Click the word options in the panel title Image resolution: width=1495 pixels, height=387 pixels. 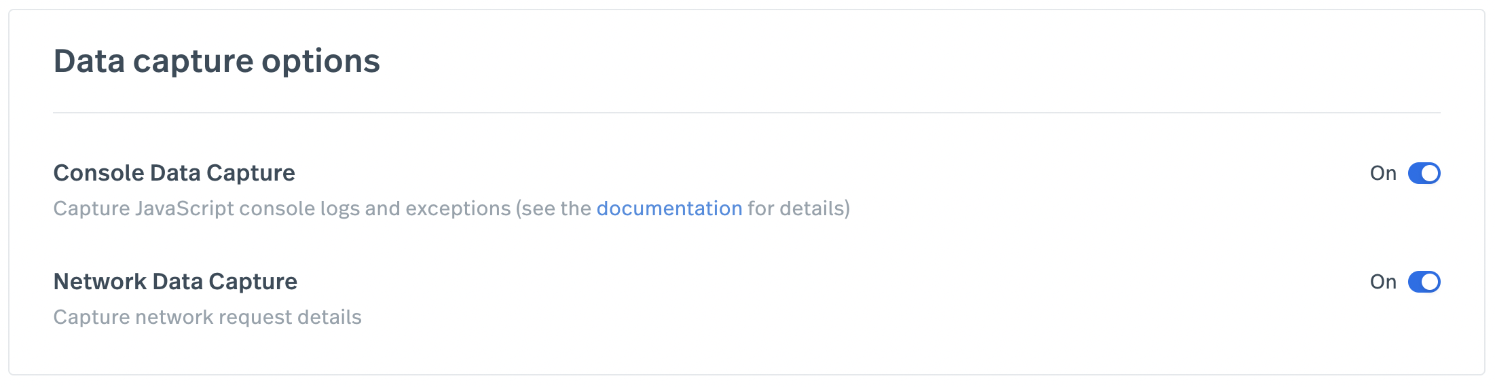coord(321,62)
